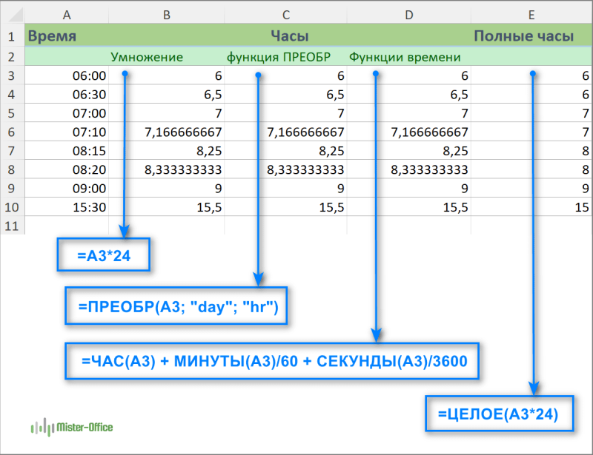Select row 6 header

[x=13, y=132]
